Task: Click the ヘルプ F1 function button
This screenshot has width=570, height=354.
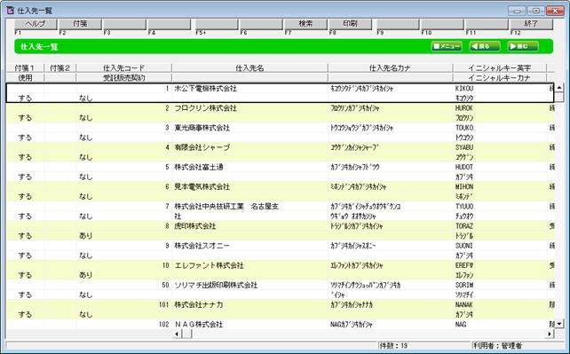Action: [x=36, y=24]
